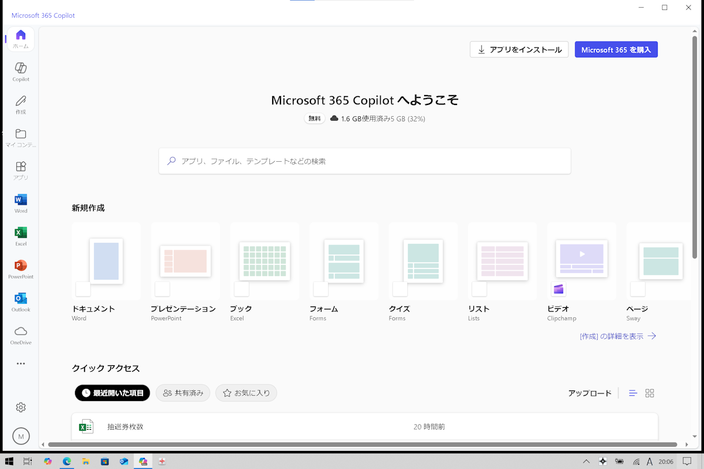The height and width of the screenshot is (469, 704).
Task: Launch PowerPoint from the sidebar
Action: point(21,269)
